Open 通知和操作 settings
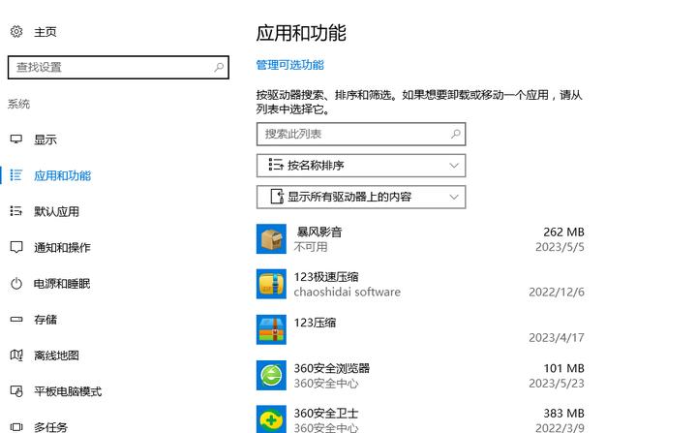 pos(62,247)
